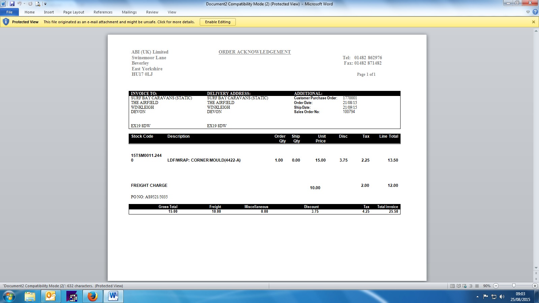
Task: Click the 90% zoom level button
Action: [486, 286]
